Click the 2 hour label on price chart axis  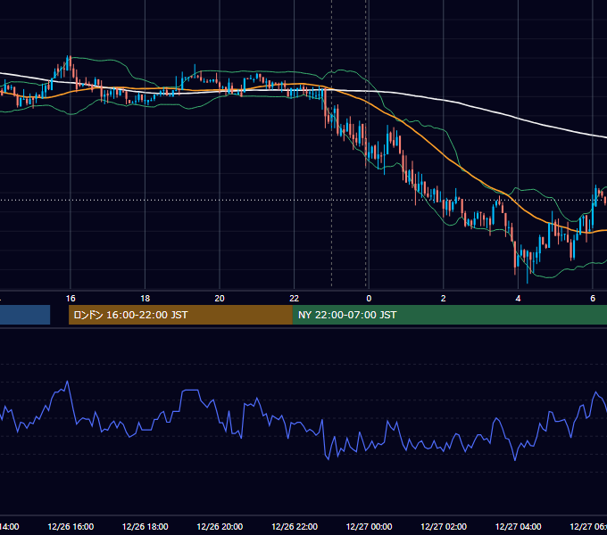pos(444,299)
